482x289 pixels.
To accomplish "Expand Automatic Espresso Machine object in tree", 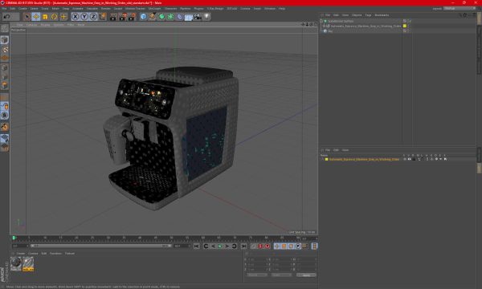I will tap(324, 26).
